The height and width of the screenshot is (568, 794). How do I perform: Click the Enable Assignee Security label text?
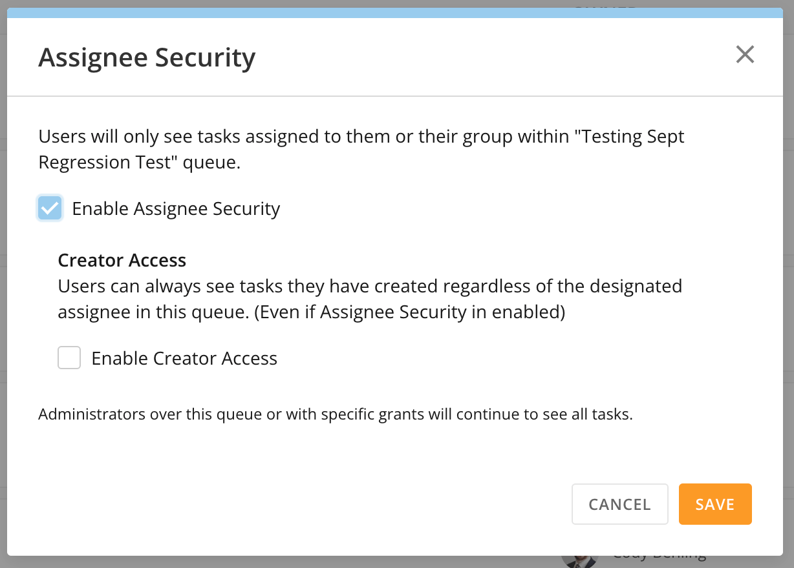176,208
